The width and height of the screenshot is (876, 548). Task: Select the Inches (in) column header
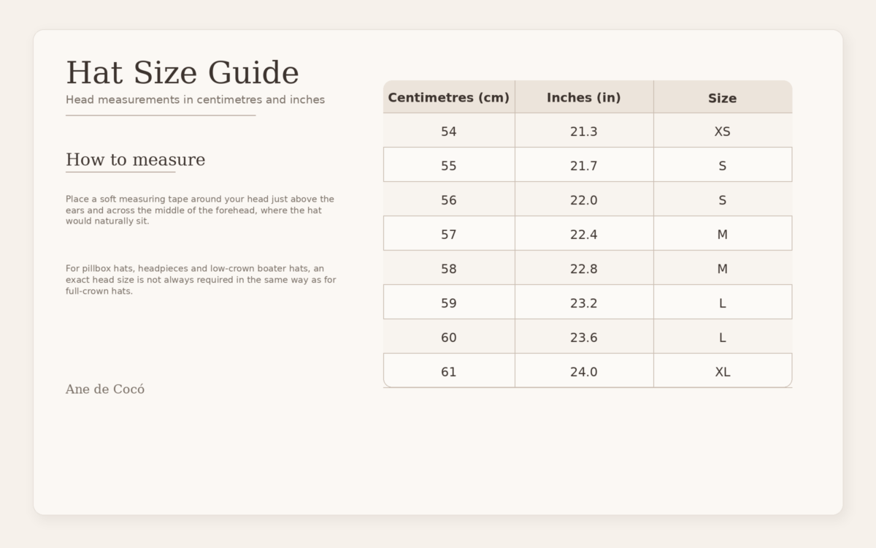click(x=583, y=97)
